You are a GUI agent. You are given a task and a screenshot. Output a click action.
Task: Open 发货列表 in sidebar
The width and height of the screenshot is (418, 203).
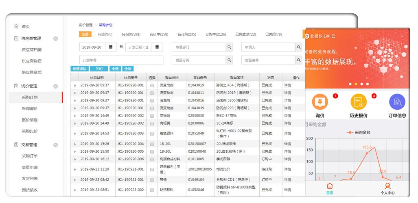[30, 179]
